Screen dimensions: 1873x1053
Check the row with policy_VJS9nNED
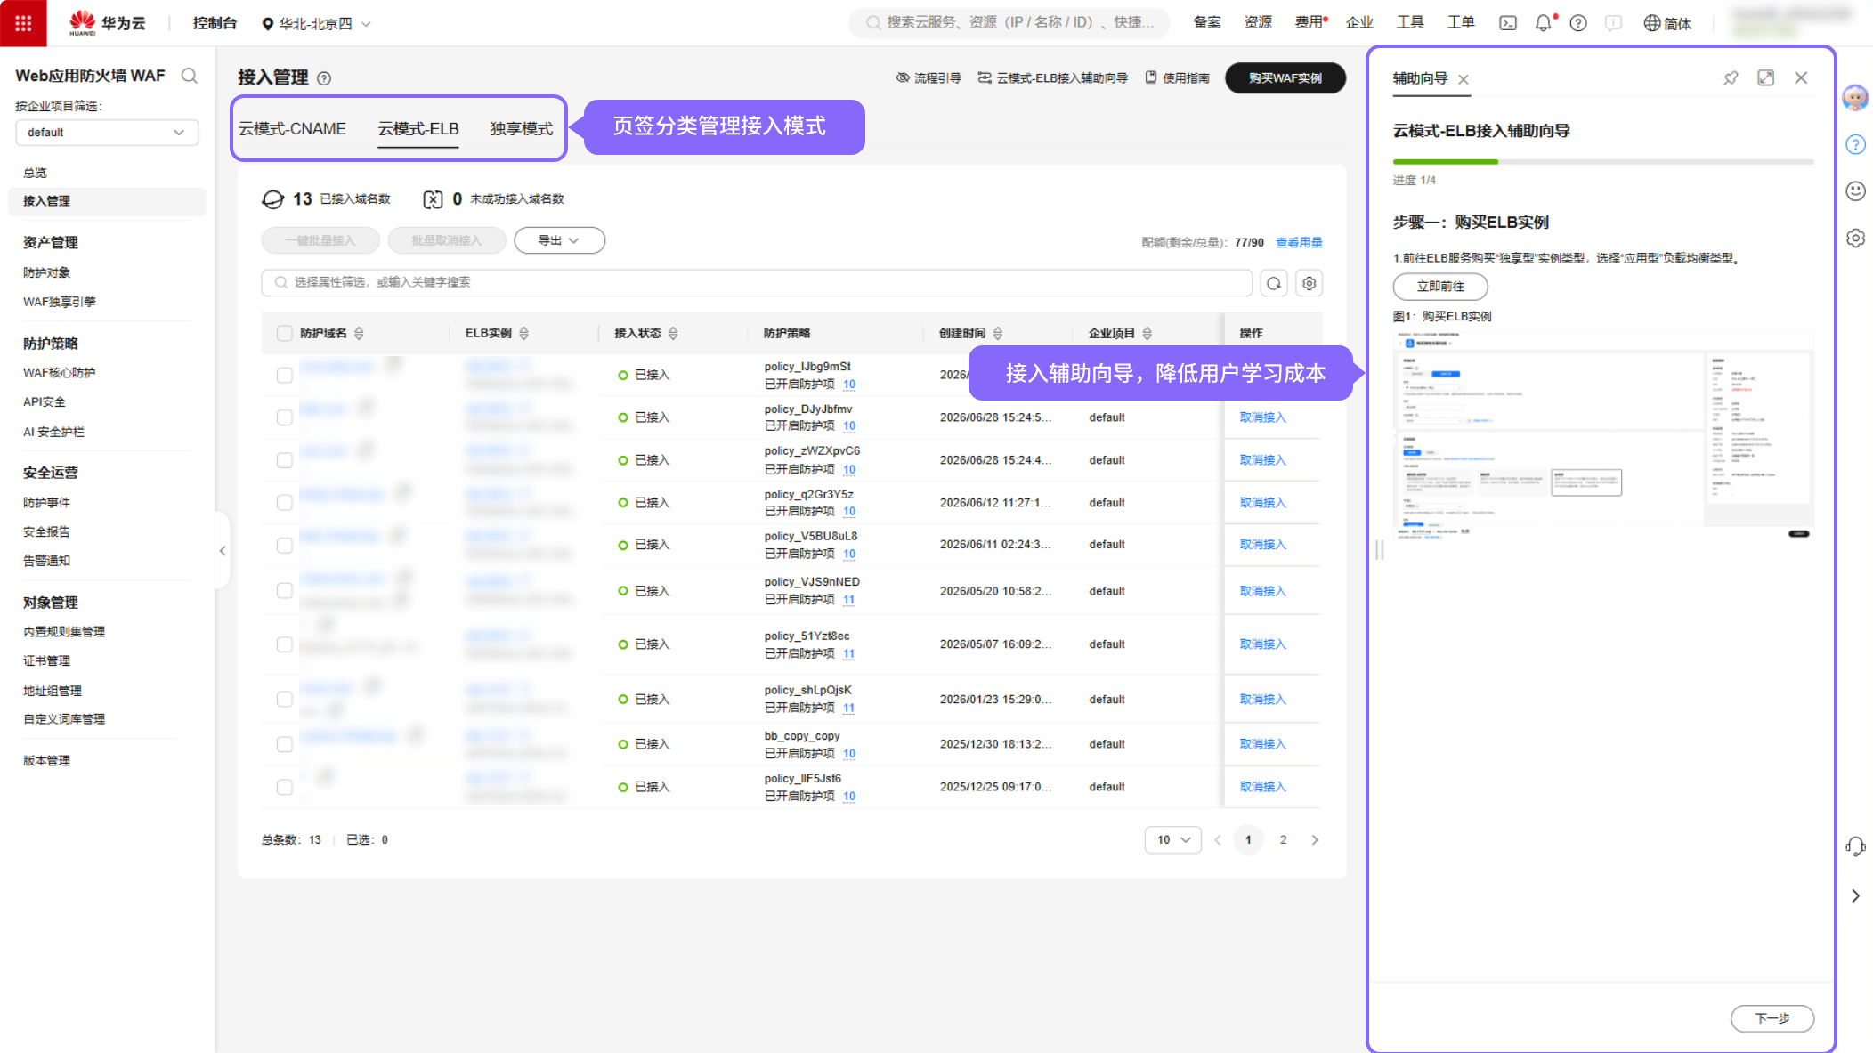[285, 591]
